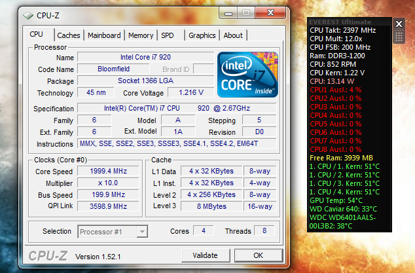Click the Stepping value 5

pyautogui.click(x=259, y=120)
